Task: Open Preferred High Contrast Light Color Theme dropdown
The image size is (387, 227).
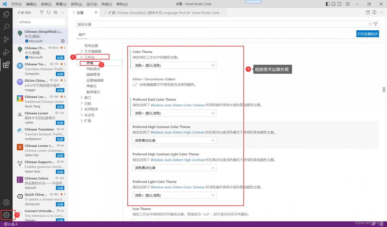Action: click(174, 168)
